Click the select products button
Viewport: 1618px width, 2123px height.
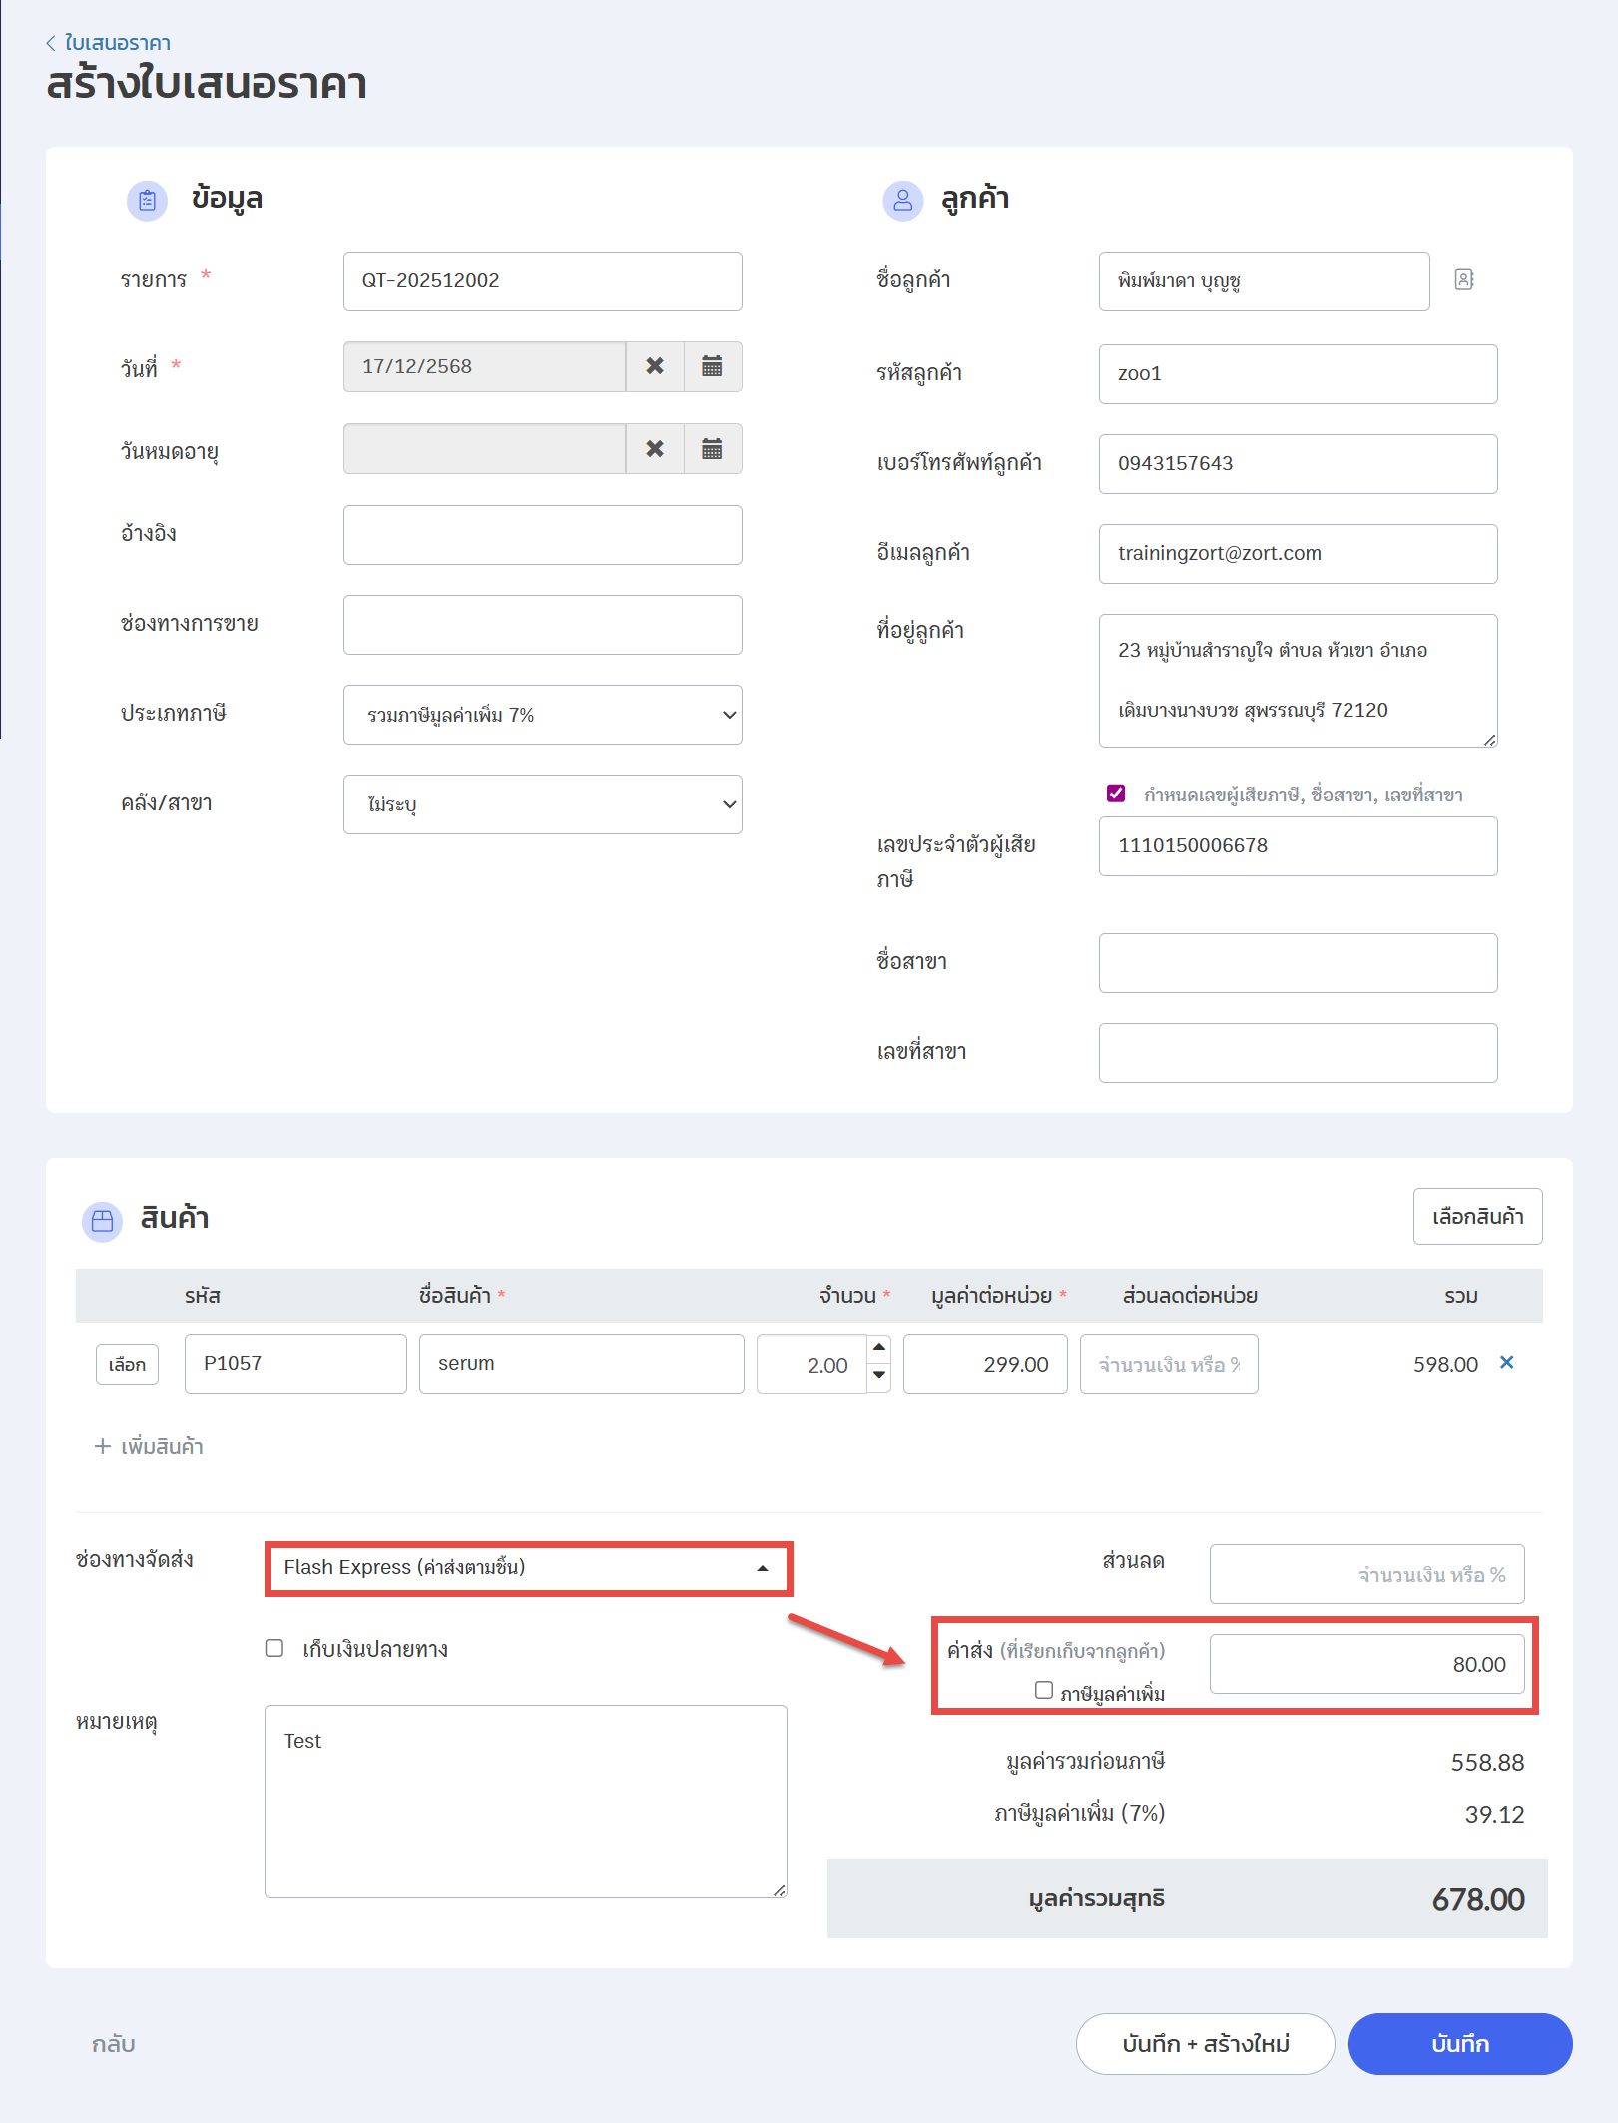[x=1477, y=1217]
